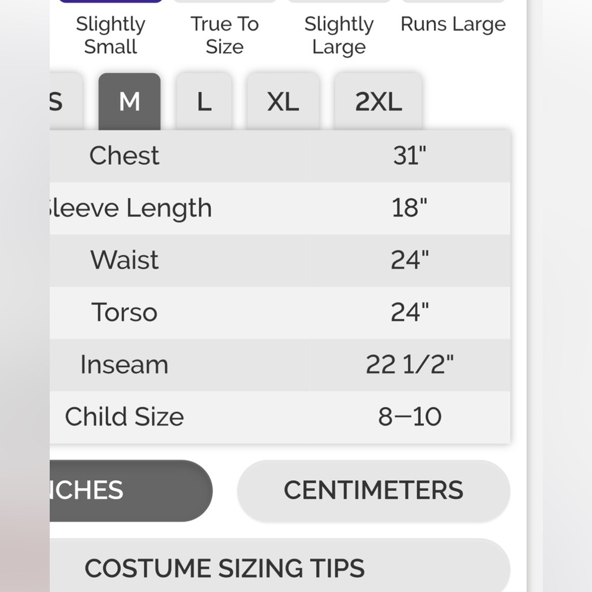Image resolution: width=592 pixels, height=592 pixels.
Task: Click the Inseam measurement row
Action: (280, 365)
